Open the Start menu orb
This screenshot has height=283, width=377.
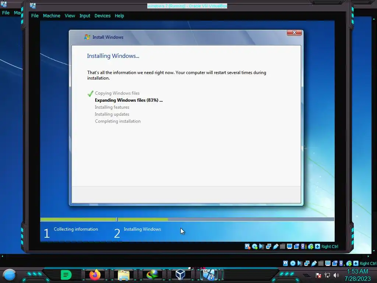tap(10, 275)
